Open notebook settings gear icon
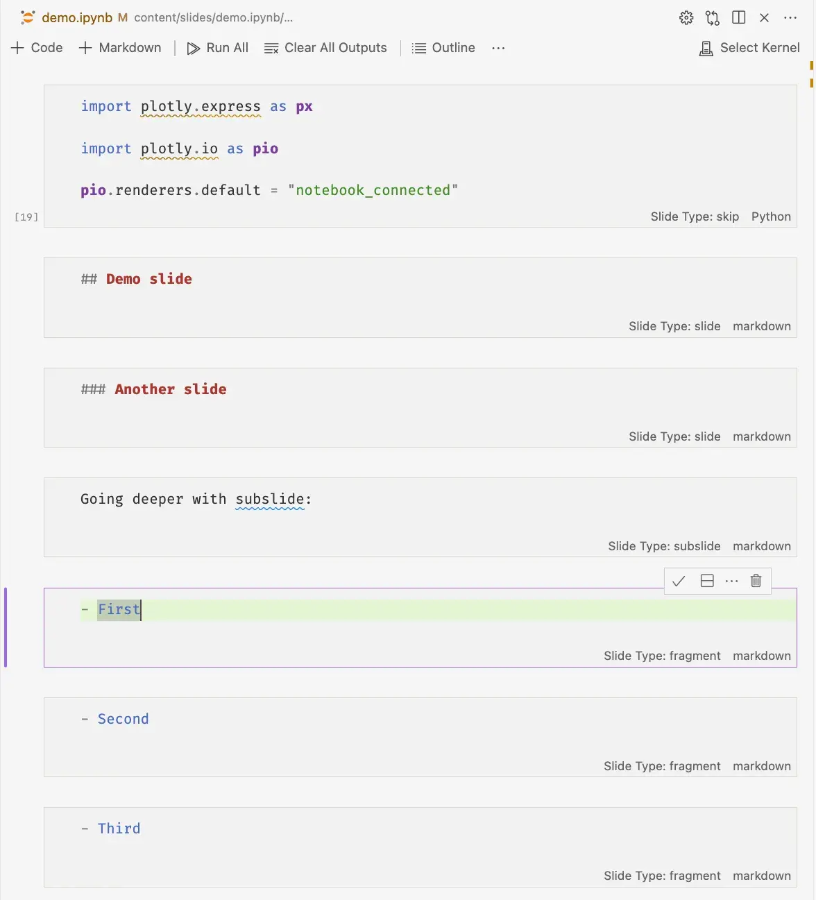Viewport: 816px width, 900px height. [x=686, y=18]
